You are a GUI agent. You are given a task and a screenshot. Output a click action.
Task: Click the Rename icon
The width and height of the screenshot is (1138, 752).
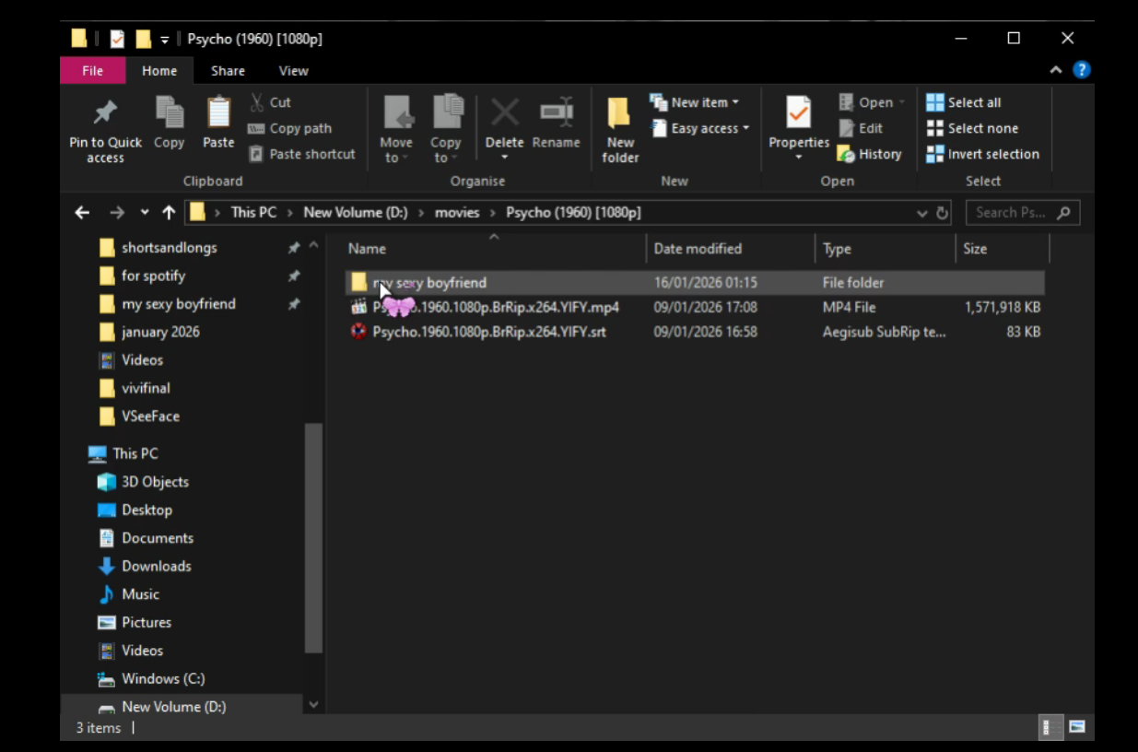(556, 113)
